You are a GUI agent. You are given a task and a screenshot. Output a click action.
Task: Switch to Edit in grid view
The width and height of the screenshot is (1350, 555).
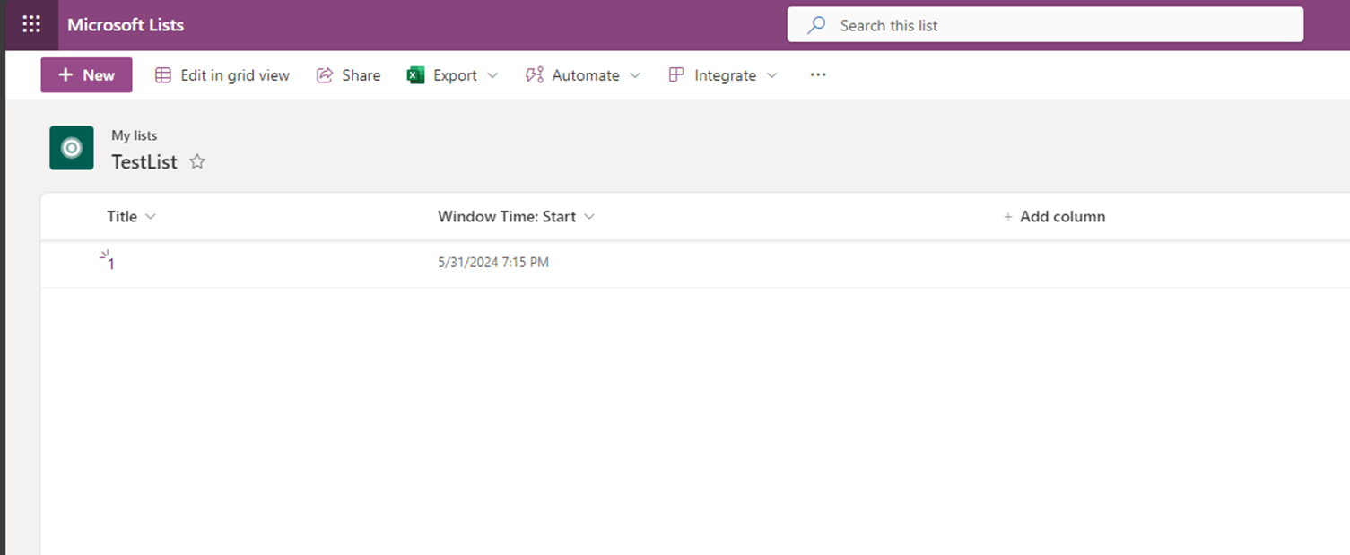pyautogui.click(x=222, y=75)
